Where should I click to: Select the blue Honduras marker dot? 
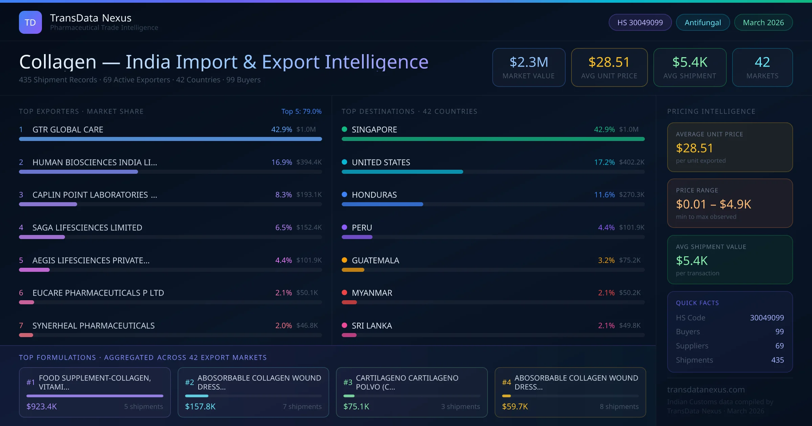point(344,194)
